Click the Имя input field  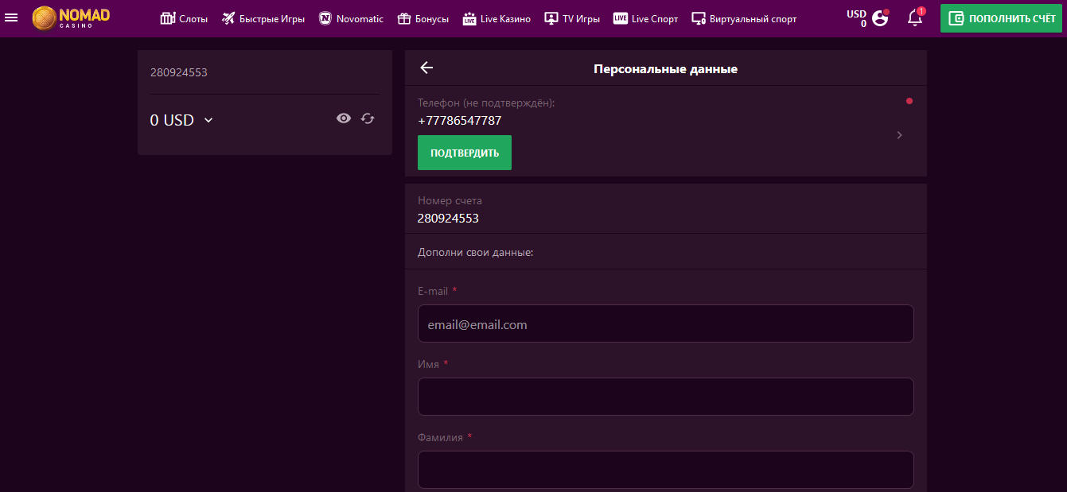point(666,397)
